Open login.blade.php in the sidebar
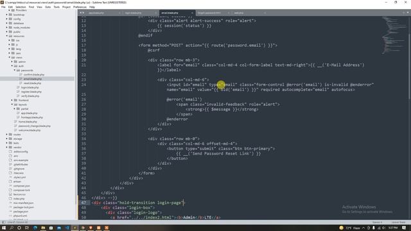 point(30,87)
